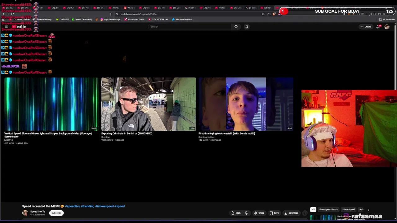Screen dimensions: 397x223
Task: Open the Exposing Criminals in Berlin thumbnail
Action: (149, 104)
